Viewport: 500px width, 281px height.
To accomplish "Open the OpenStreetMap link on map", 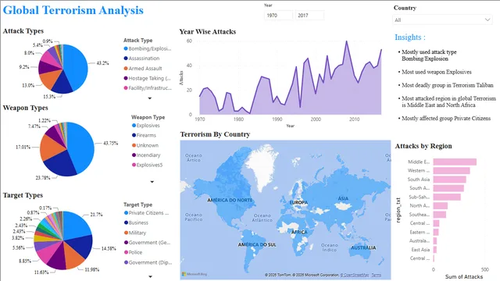I will point(354,275).
